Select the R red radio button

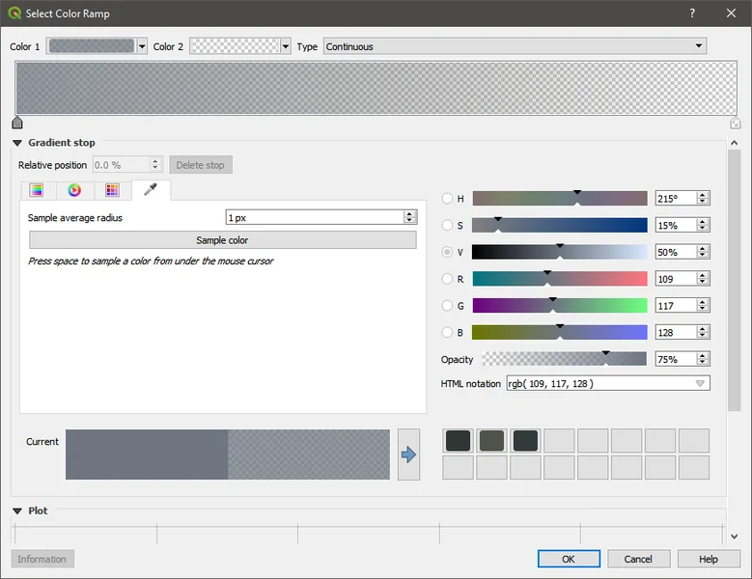447,279
